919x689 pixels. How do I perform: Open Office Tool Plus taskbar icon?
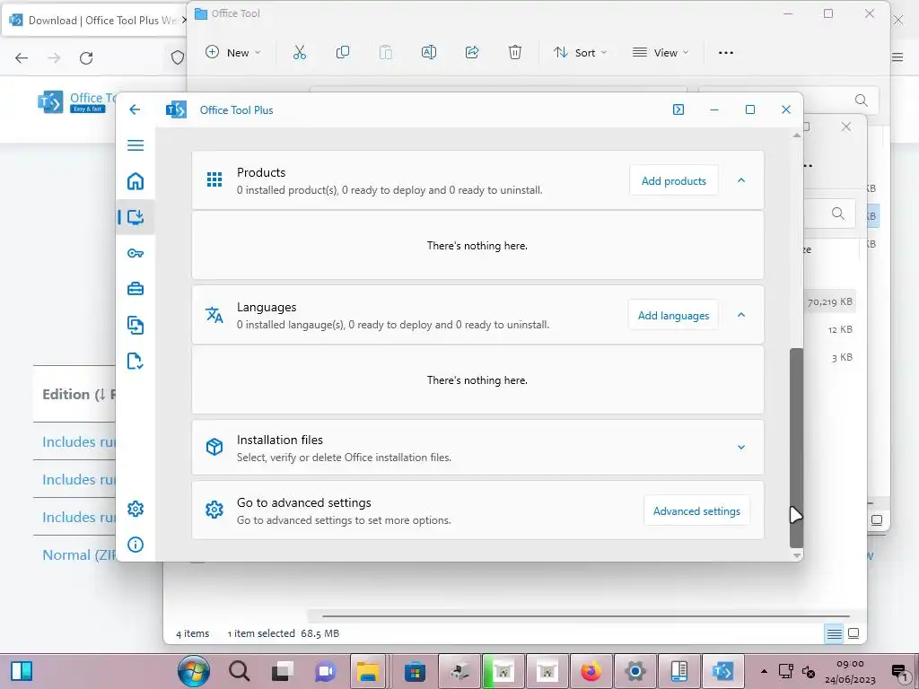coord(722,671)
